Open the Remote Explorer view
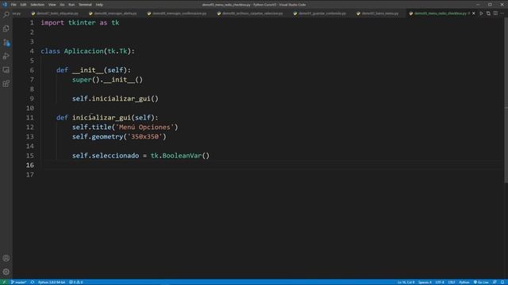The width and height of the screenshot is (508, 285). point(6,70)
